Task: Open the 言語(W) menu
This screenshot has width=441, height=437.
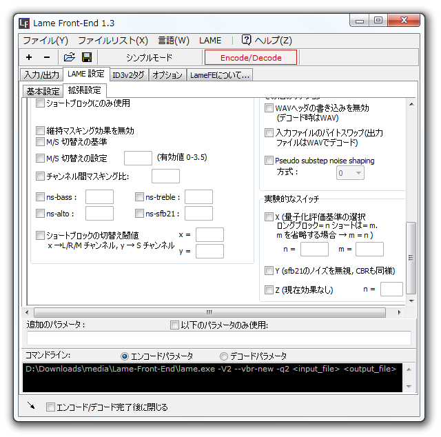Action: pos(174,41)
